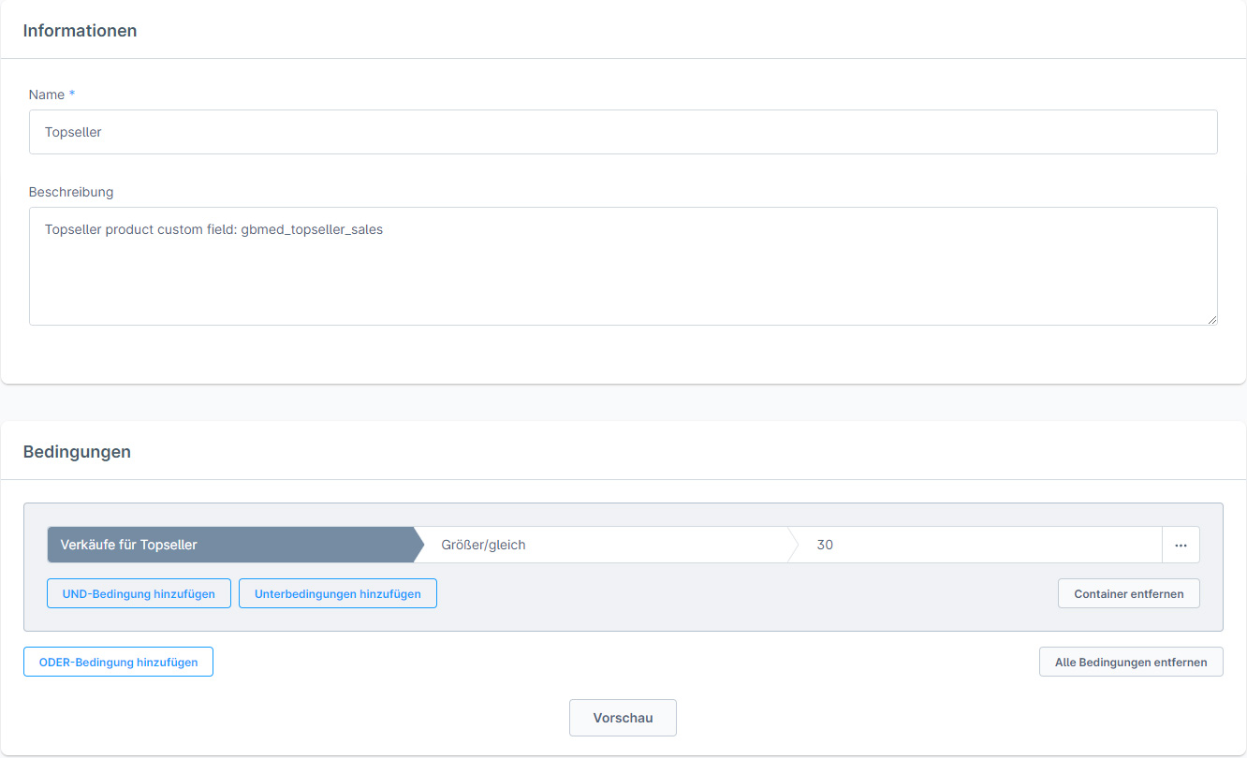Add an UND-Bedingung

[139, 593]
